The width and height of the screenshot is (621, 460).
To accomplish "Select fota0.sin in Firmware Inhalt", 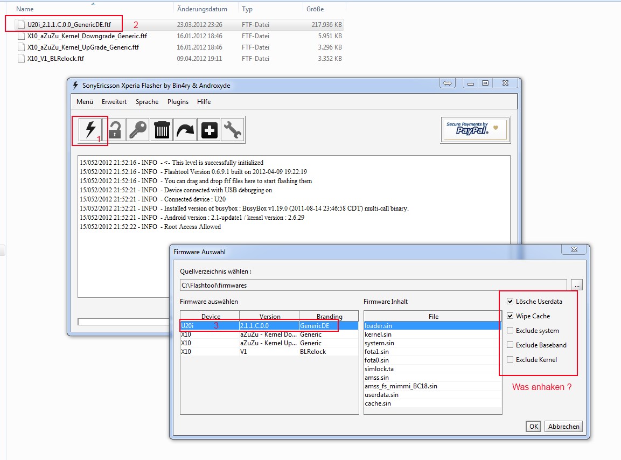I will pyautogui.click(x=433, y=360).
